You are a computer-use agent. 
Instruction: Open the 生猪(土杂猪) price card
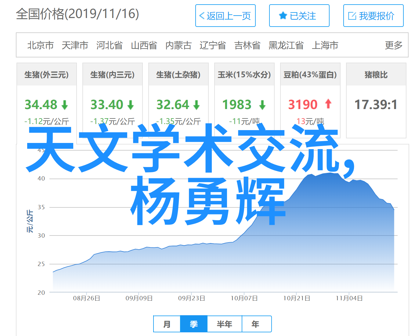pos(179,100)
